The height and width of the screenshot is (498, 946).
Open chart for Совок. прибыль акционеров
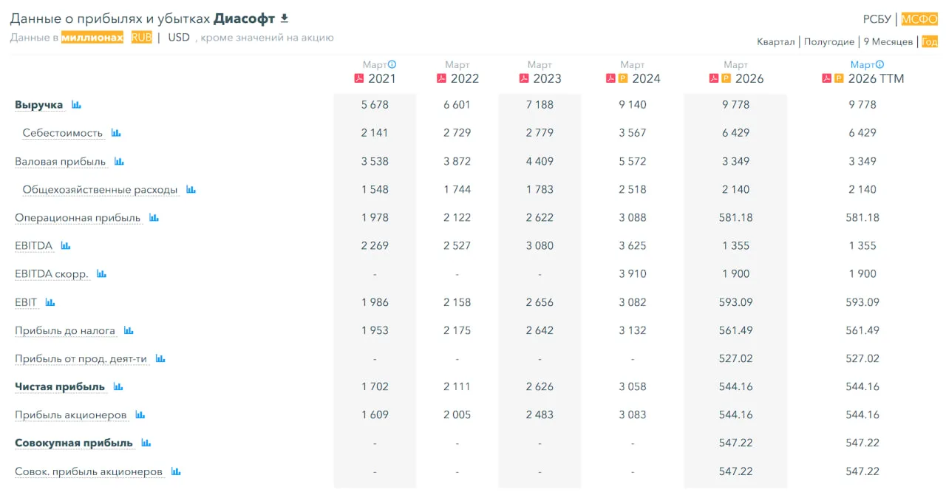176,471
